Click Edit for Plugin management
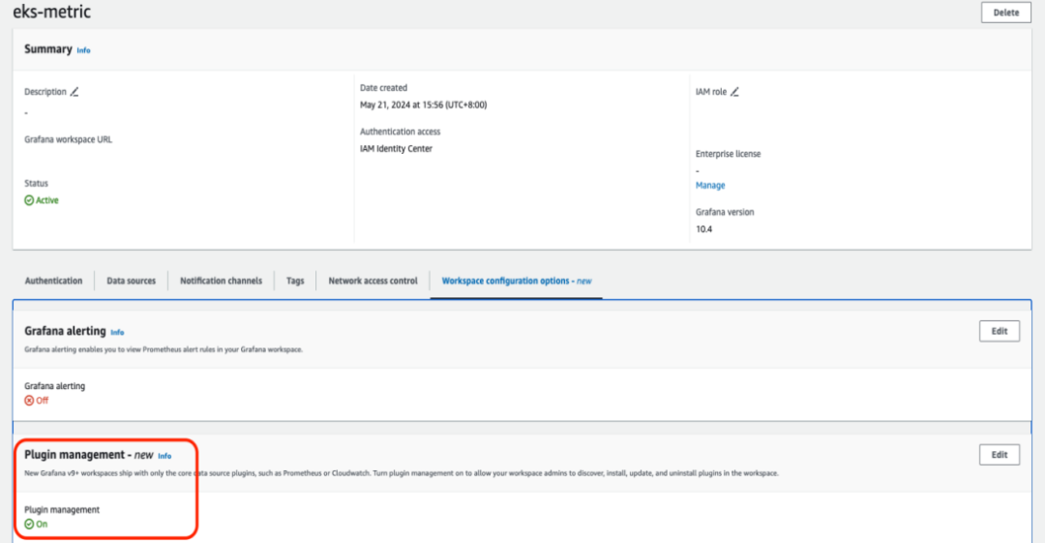1045x543 pixels. 999,455
